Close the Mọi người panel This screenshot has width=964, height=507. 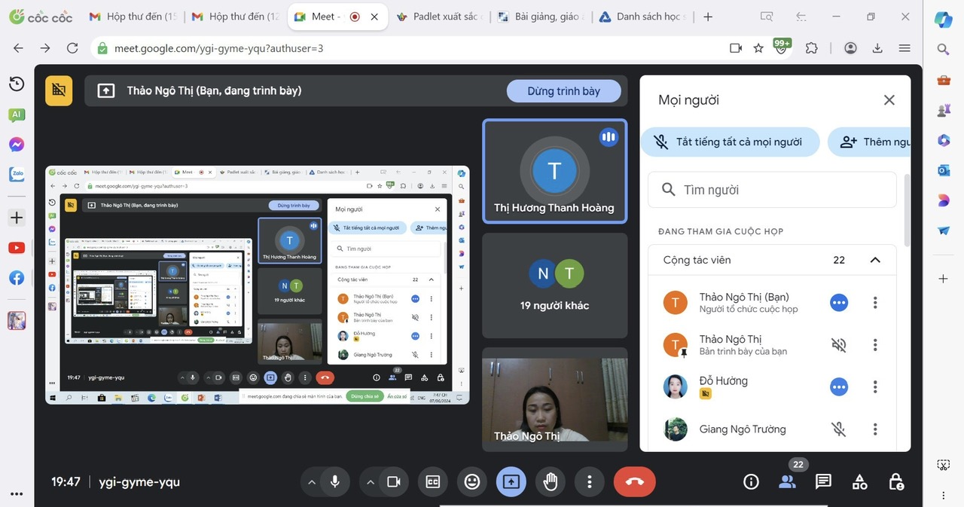tap(889, 100)
